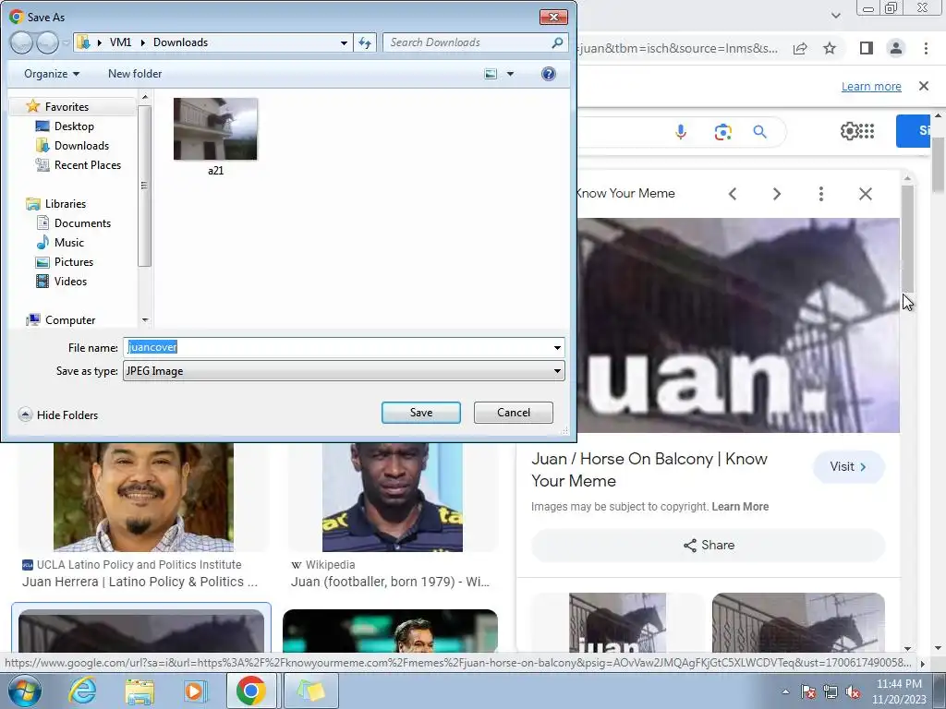Image resolution: width=946 pixels, height=709 pixels.
Task: Open Chrome tab search chevron
Action: pyautogui.click(x=835, y=15)
